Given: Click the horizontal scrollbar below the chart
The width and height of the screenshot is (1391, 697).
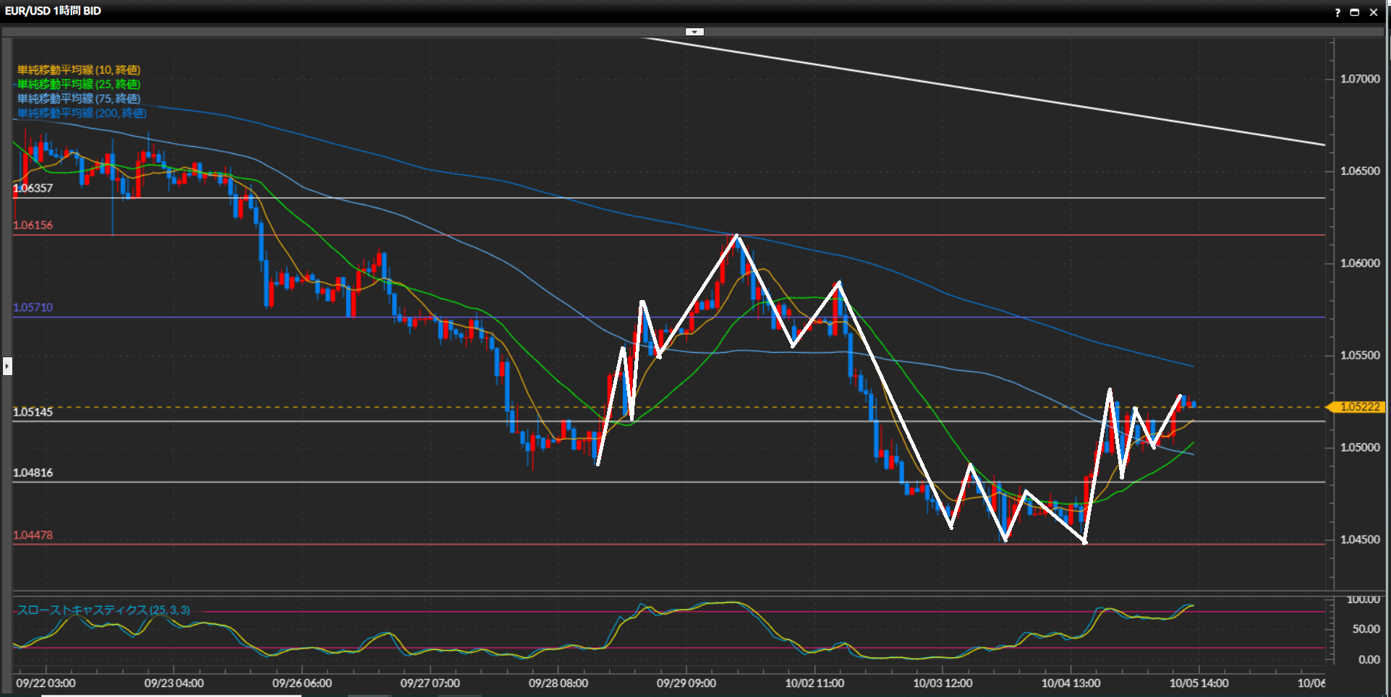Looking at the screenshot, I should [171, 695].
